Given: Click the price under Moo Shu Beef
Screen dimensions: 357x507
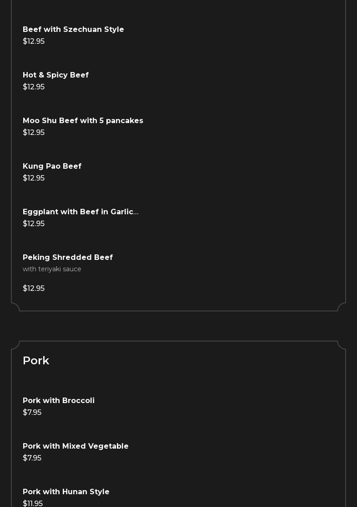Looking at the screenshot, I should 34,132.
